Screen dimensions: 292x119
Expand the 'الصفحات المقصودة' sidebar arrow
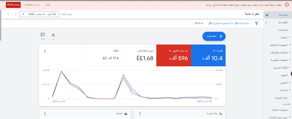[290, 60]
